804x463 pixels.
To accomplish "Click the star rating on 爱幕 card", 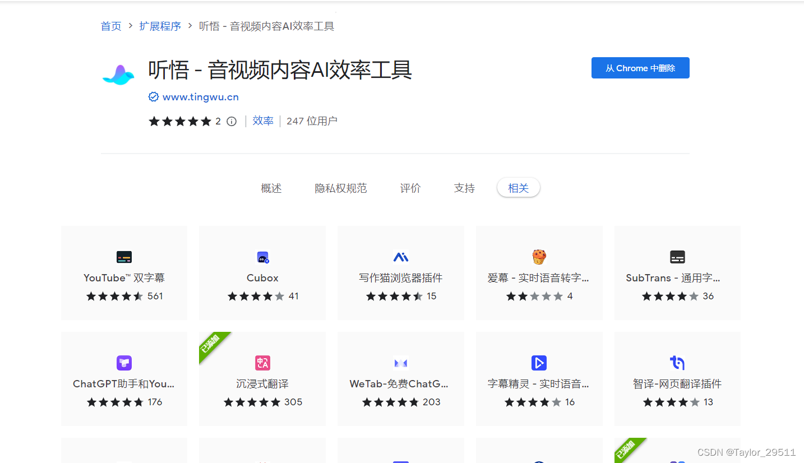I will tap(535, 297).
